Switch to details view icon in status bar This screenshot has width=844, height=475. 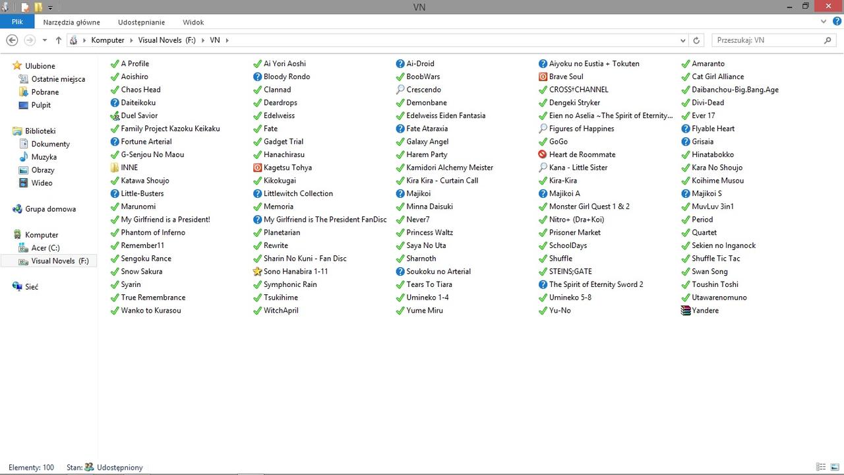click(821, 467)
